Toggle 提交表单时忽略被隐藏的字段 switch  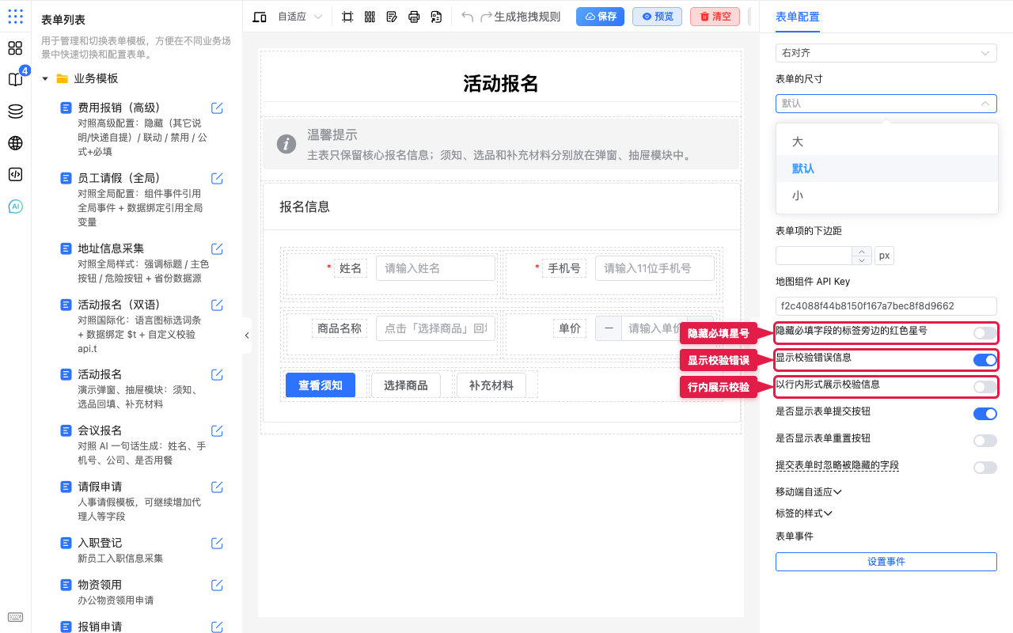[985, 468]
